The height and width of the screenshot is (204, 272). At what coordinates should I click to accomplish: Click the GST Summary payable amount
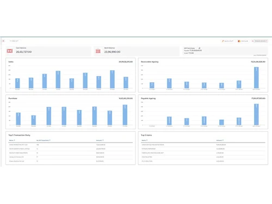[x=195, y=51]
